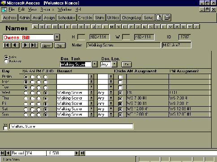Expand the Des. Task dropdown arrow
Viewport: 217px width, 162px height.
point(95,64)
